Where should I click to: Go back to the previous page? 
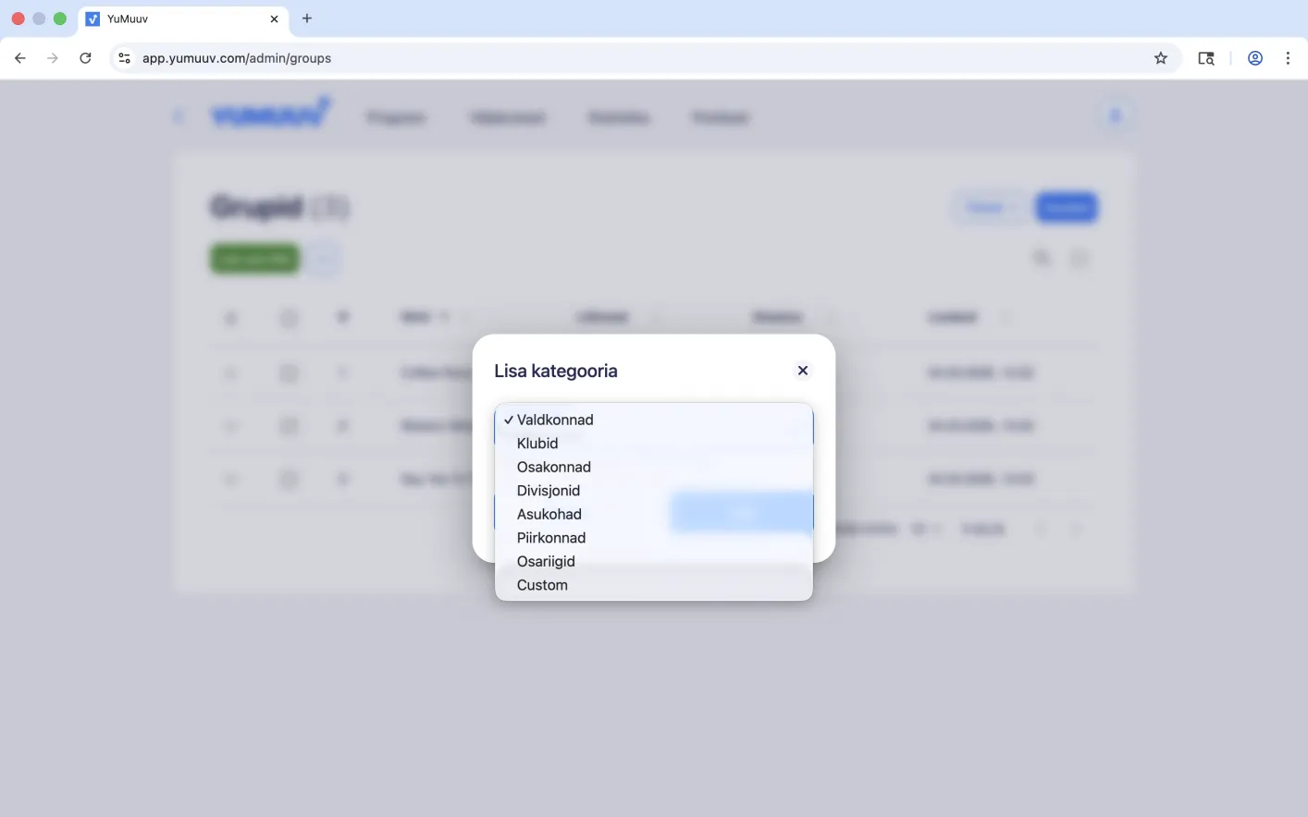click(20, 58)
